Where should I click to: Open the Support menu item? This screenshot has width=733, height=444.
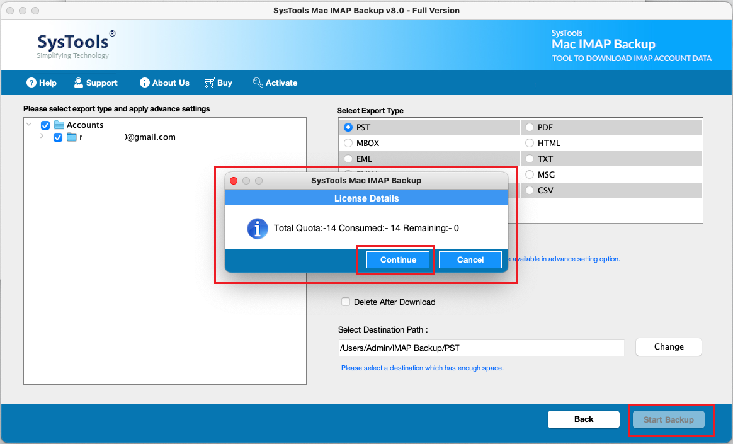96,83
